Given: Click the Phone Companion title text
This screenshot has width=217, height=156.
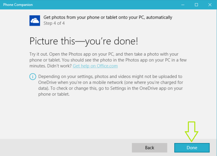Looking at the screenshot, I should click(x=18, y=5).
